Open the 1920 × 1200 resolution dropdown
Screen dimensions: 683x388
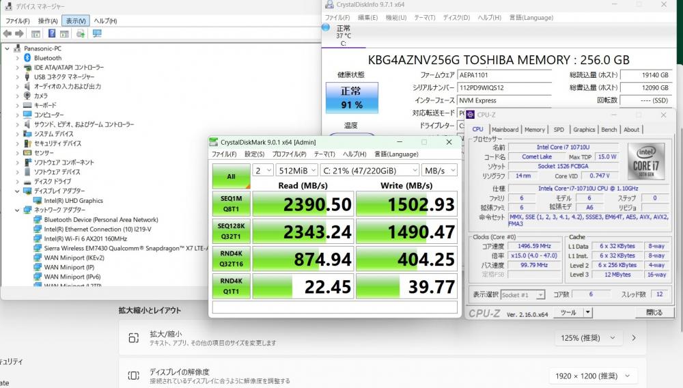(x=594, y=376)
